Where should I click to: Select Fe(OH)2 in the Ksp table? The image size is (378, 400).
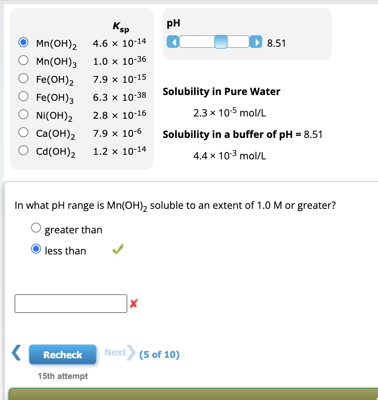coord(23,78)
